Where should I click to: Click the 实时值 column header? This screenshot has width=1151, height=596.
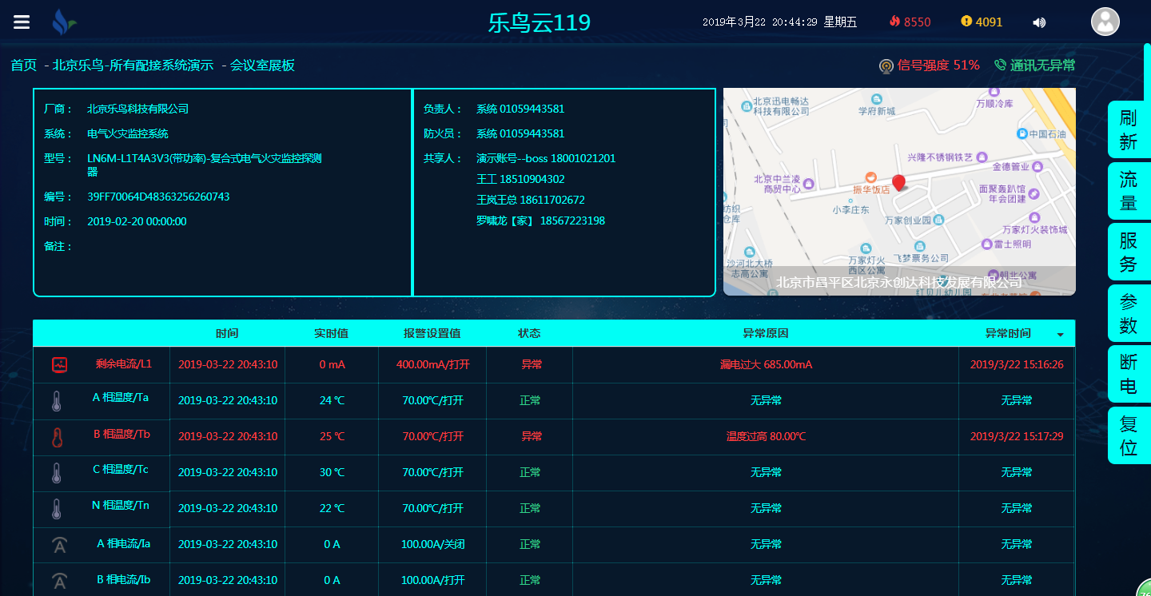pos(331,333)
